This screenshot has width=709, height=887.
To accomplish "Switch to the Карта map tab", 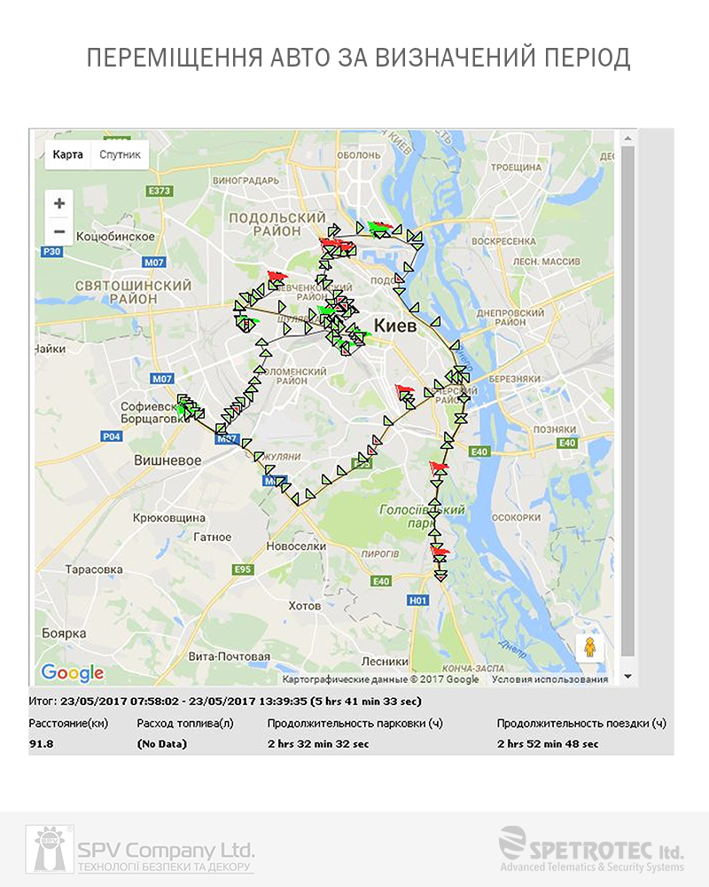I will [67, 155].
